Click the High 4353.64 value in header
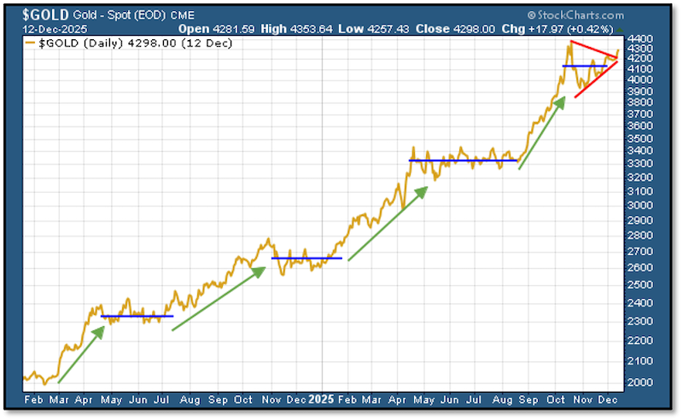 click(289, 27)
